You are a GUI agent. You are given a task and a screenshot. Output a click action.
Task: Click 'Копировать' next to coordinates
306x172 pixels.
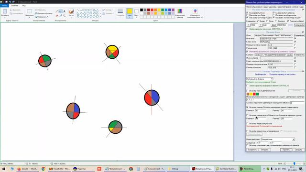click(299, 25)
